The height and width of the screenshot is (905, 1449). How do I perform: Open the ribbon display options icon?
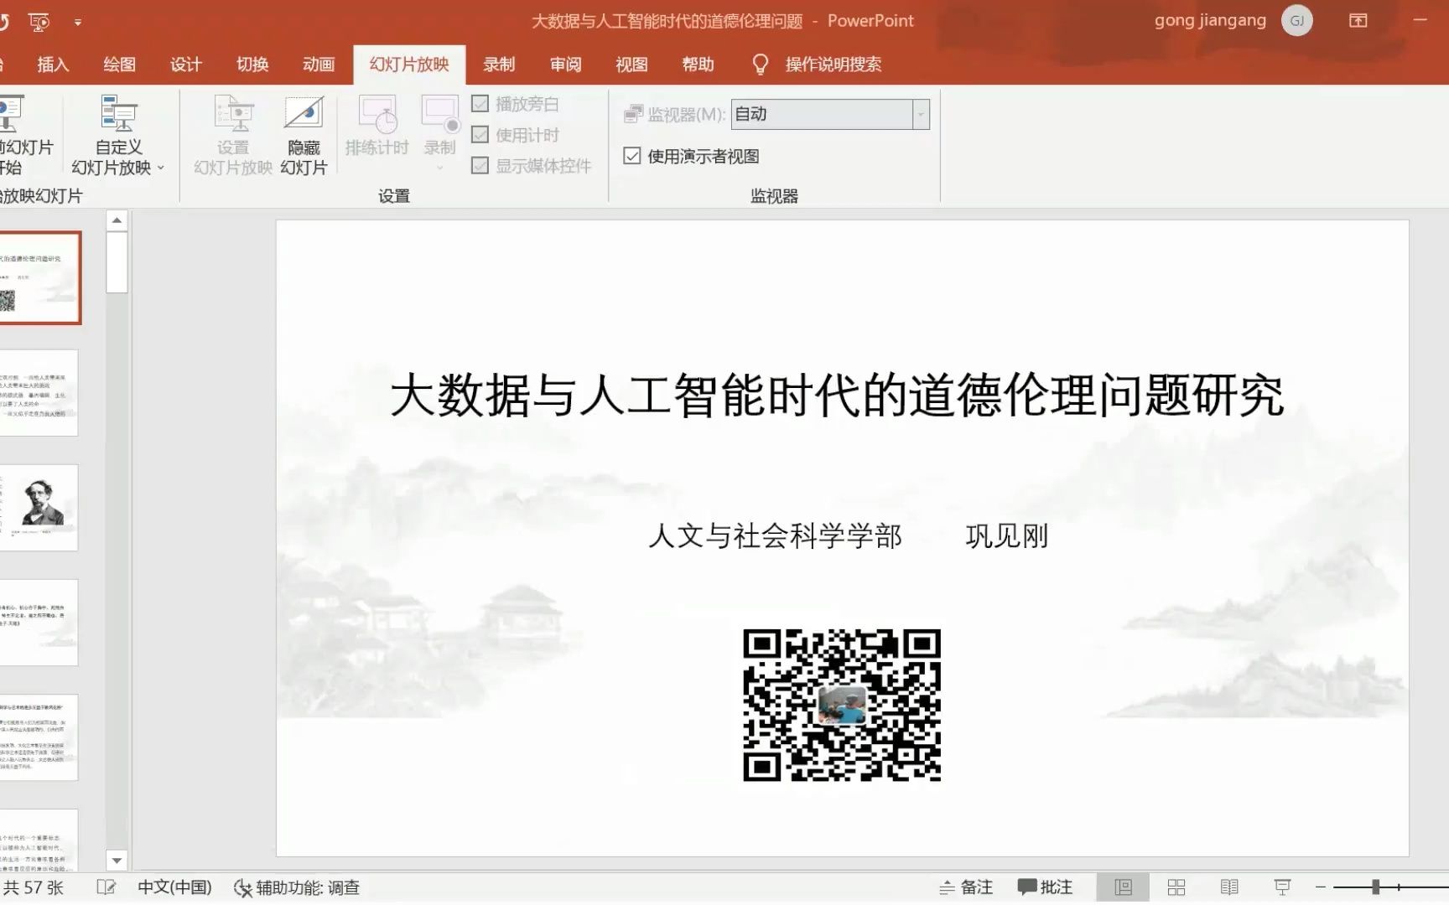(1358, 21)
